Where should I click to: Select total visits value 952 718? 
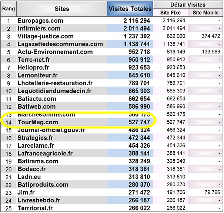pyautogui.click(x=139, y=52)
